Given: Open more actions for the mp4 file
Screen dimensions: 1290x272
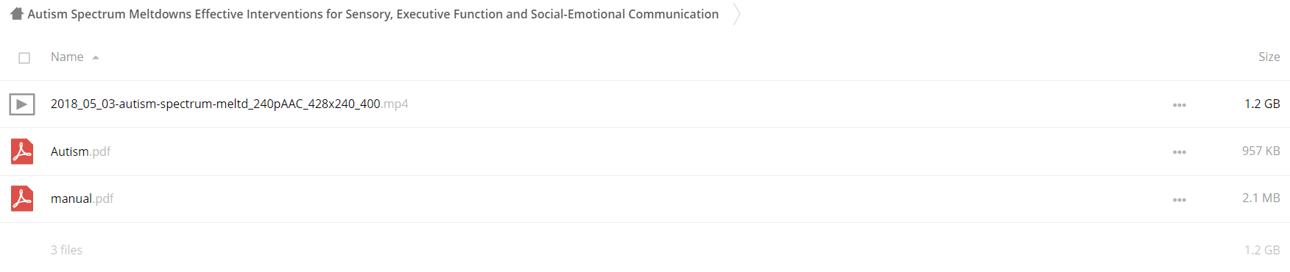Looking at the screenshot, I should 1180,105.
